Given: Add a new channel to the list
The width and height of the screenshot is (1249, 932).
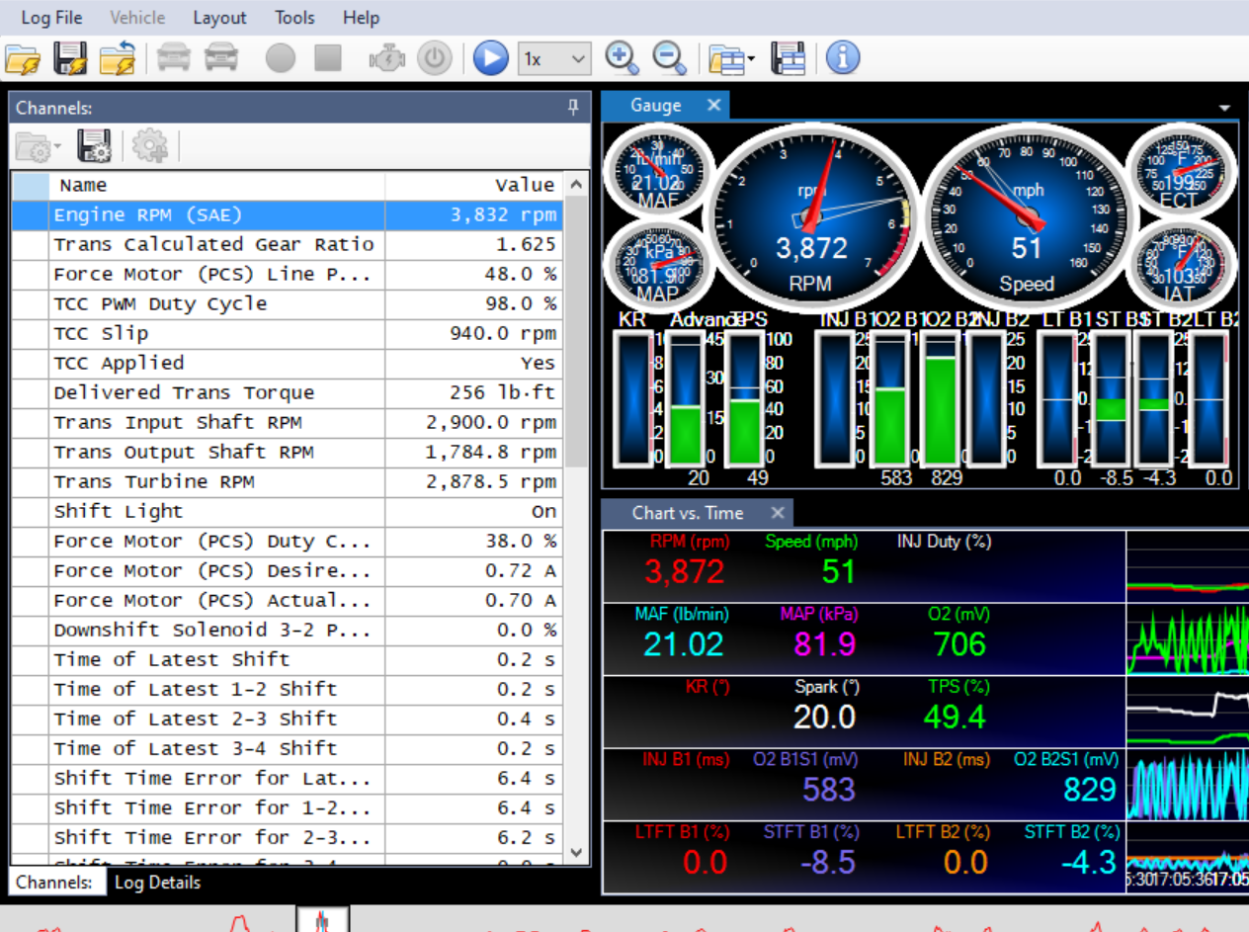Looking at the screenshot, I should (x=149, y=146).
